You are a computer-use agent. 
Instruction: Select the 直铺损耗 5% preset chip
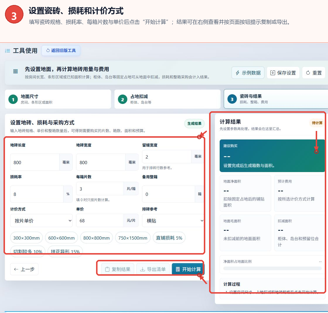pos(169,238)
